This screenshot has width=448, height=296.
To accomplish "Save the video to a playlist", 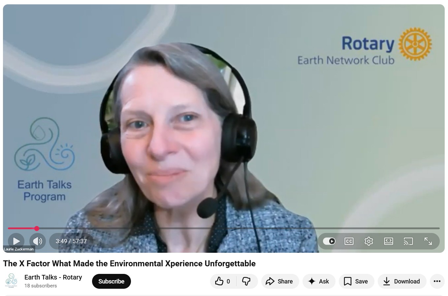I will [x=356, y=281].
